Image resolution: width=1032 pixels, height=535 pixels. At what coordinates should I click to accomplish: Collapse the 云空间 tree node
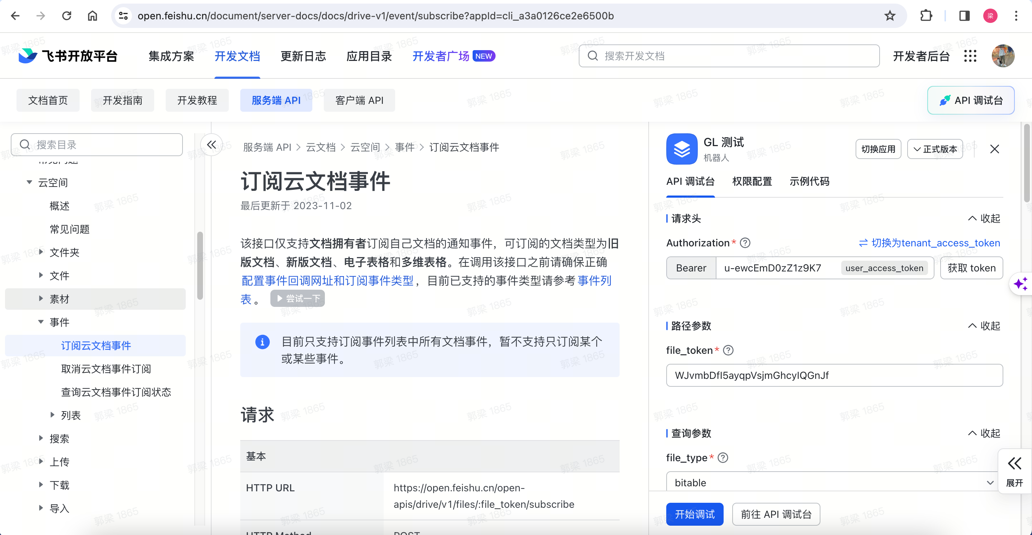(29, 182)
